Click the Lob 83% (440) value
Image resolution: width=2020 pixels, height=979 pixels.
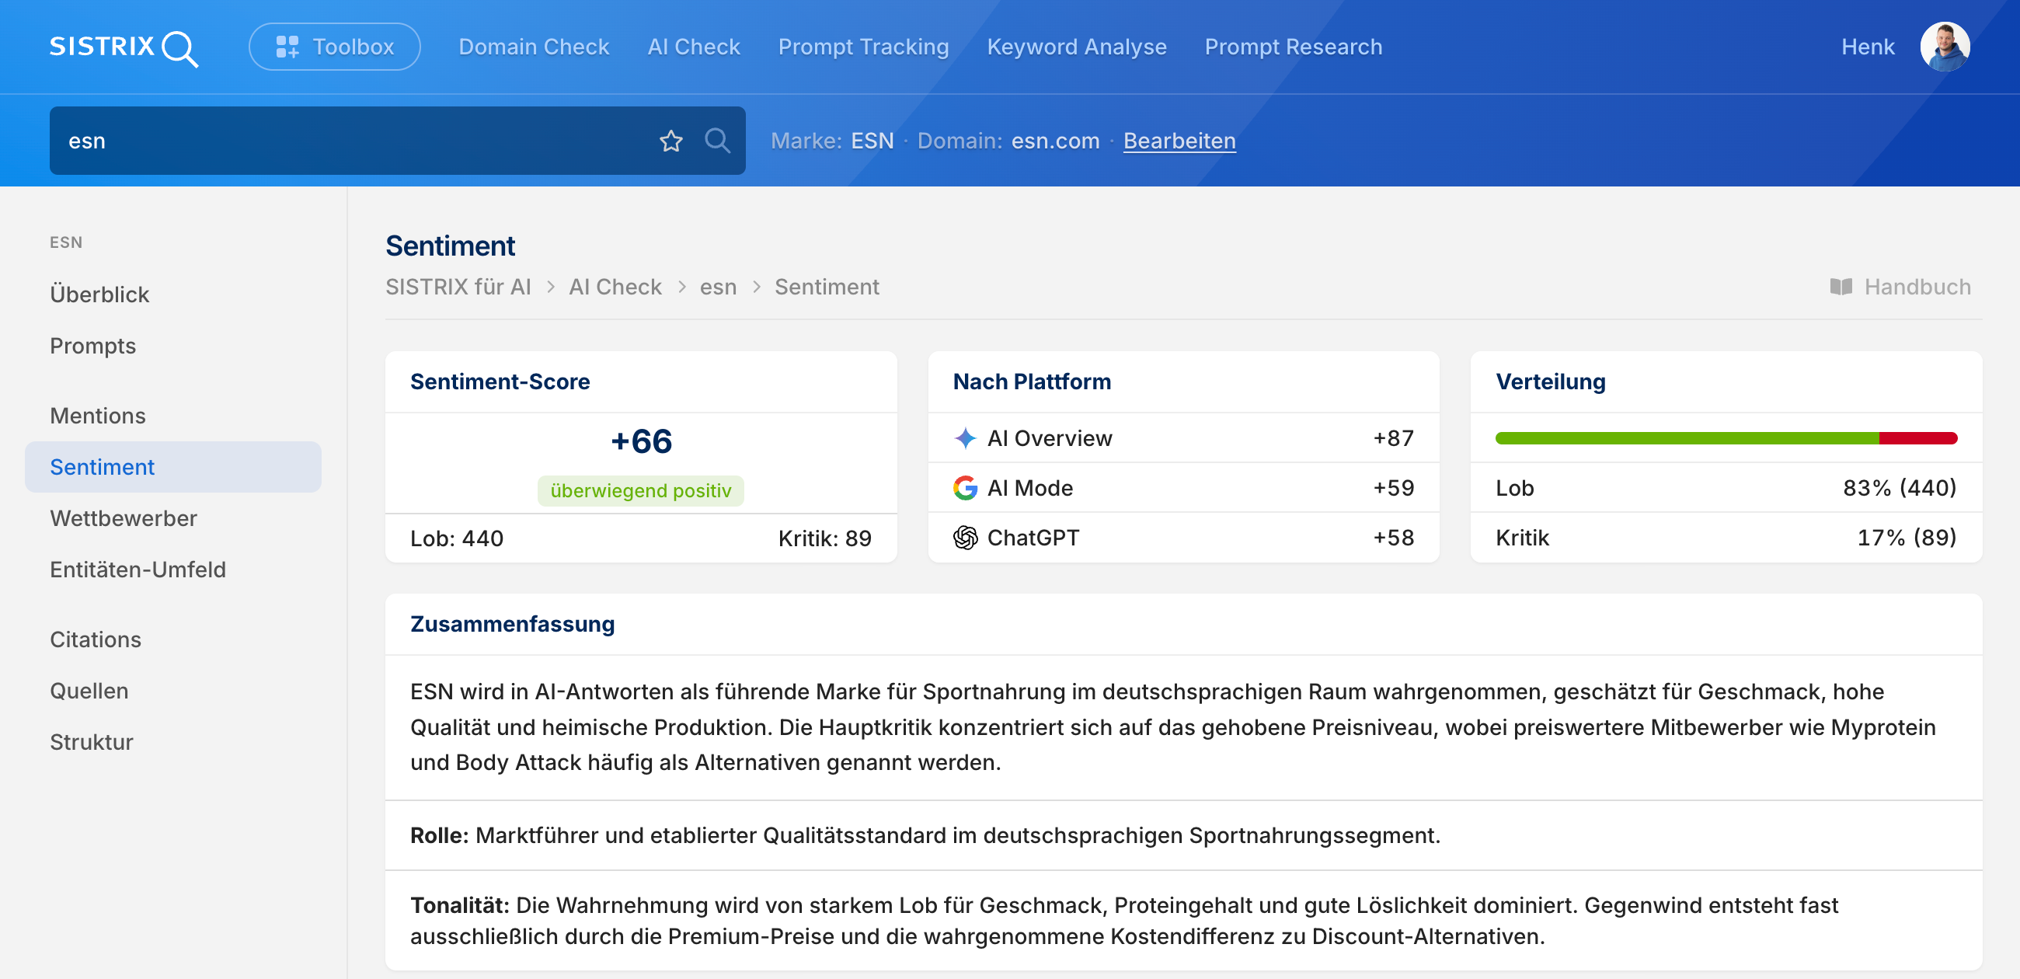pos(1900,488)
